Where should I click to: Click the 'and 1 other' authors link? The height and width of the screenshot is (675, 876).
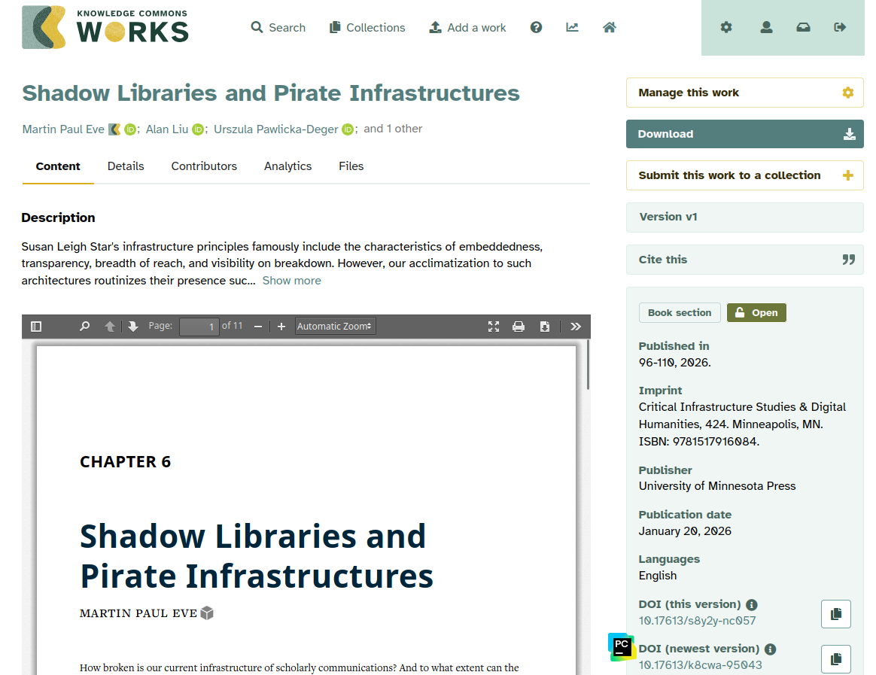tap(393, 129)
